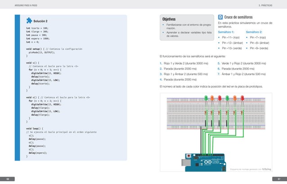Click the rightmost red LED on the breadboard
The height and width of the screenshot is (184, 287).
coord(242,98)
